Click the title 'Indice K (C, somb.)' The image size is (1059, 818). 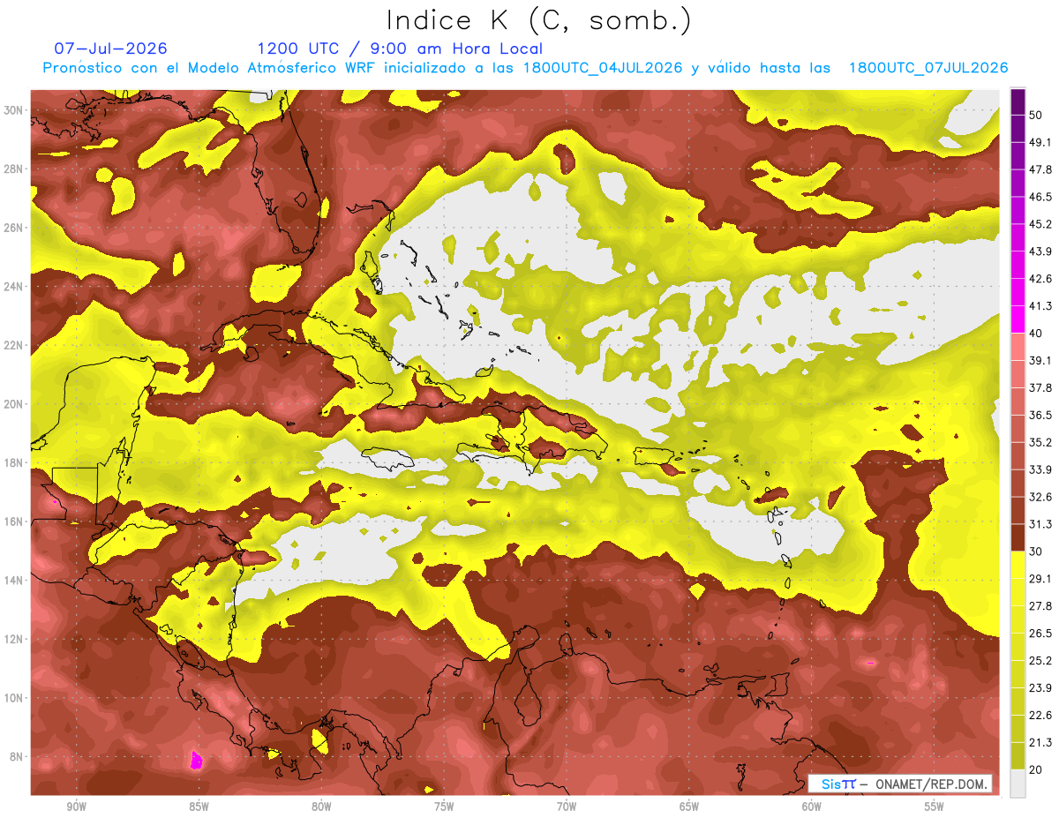[x=538, y=21]
